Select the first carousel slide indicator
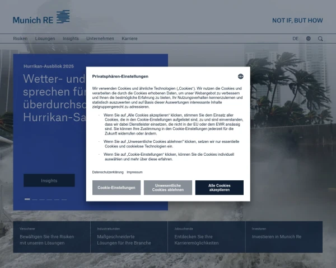The width and height of the screenshot is (336, 268). [27, 199]
